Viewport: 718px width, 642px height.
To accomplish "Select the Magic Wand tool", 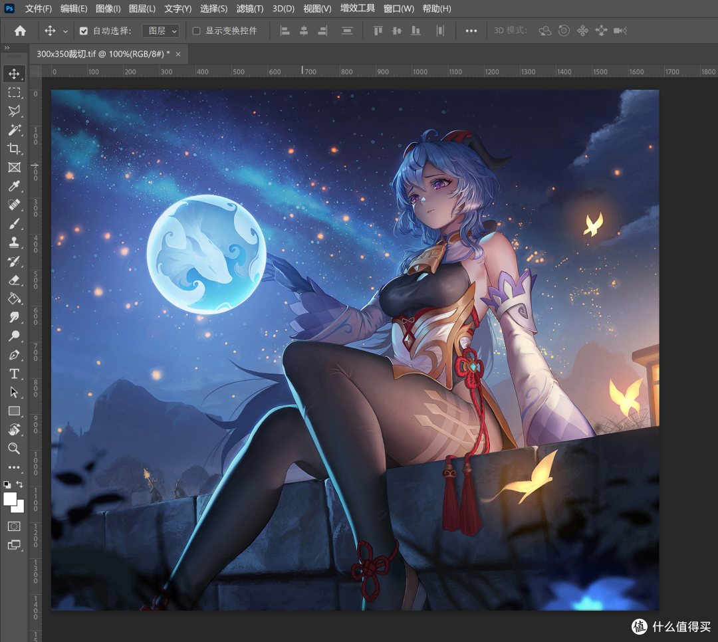I will point(14,130).
